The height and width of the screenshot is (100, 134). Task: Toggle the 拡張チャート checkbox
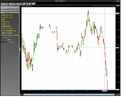(2, 24)
